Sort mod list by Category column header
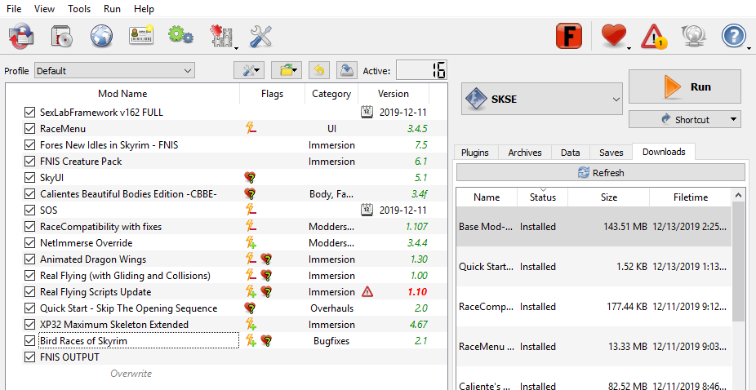The height and width of the screenshot is (390, 756). point(331,94)
